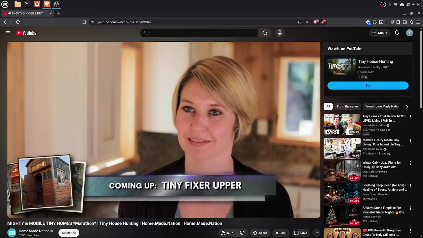Select the From the series chip
The height and width of the screenshot is (238, 423).
(348, 106)
